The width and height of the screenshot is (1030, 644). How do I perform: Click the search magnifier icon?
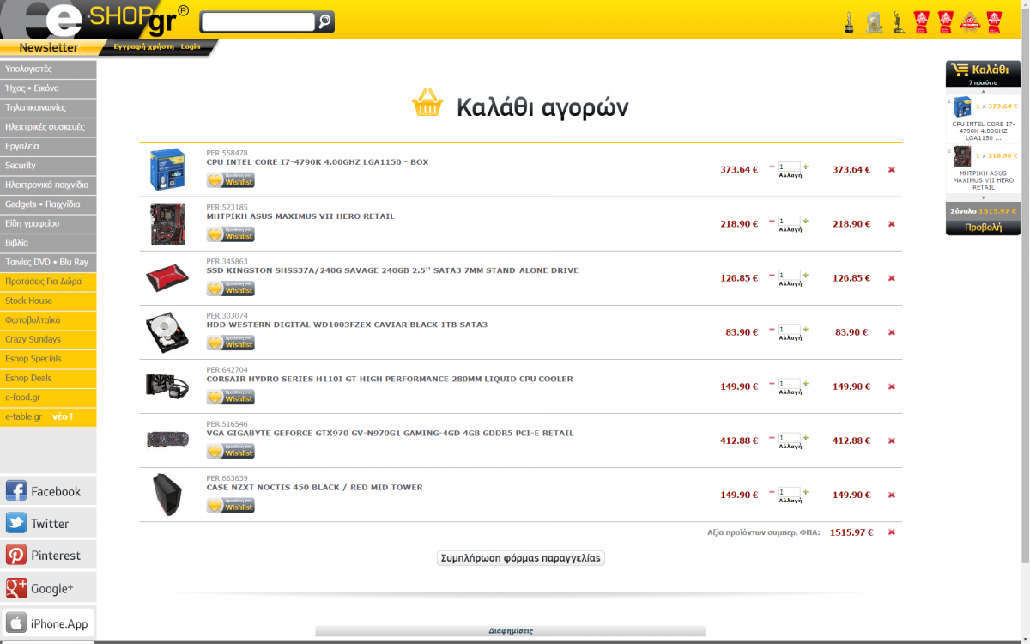[x=324, y=22]
